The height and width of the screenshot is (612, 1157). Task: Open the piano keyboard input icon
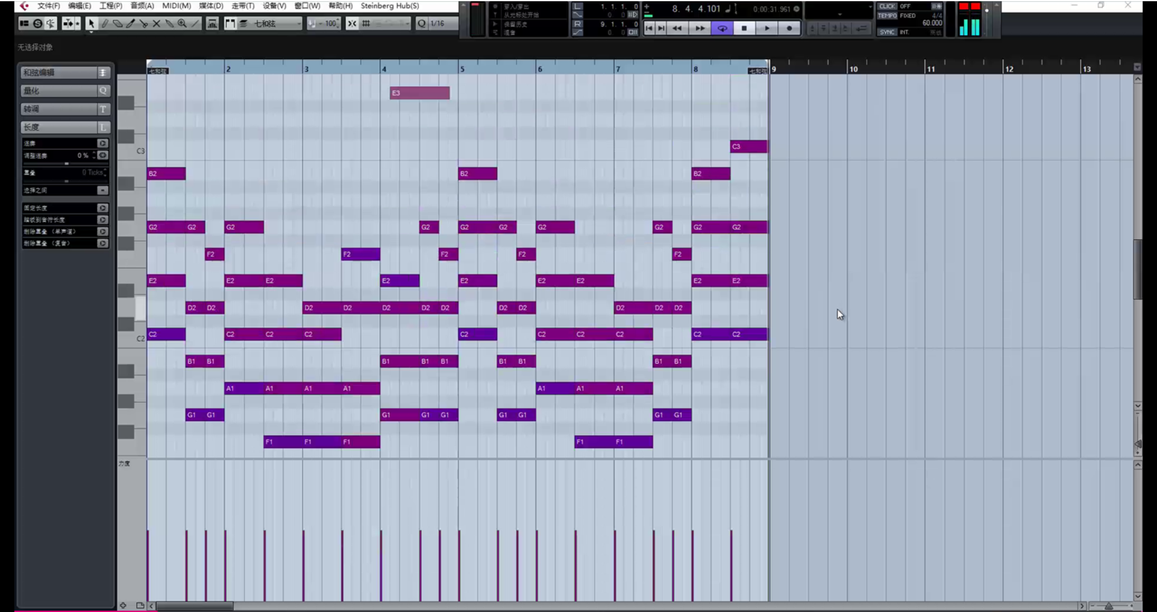click(x=212, y=24)
